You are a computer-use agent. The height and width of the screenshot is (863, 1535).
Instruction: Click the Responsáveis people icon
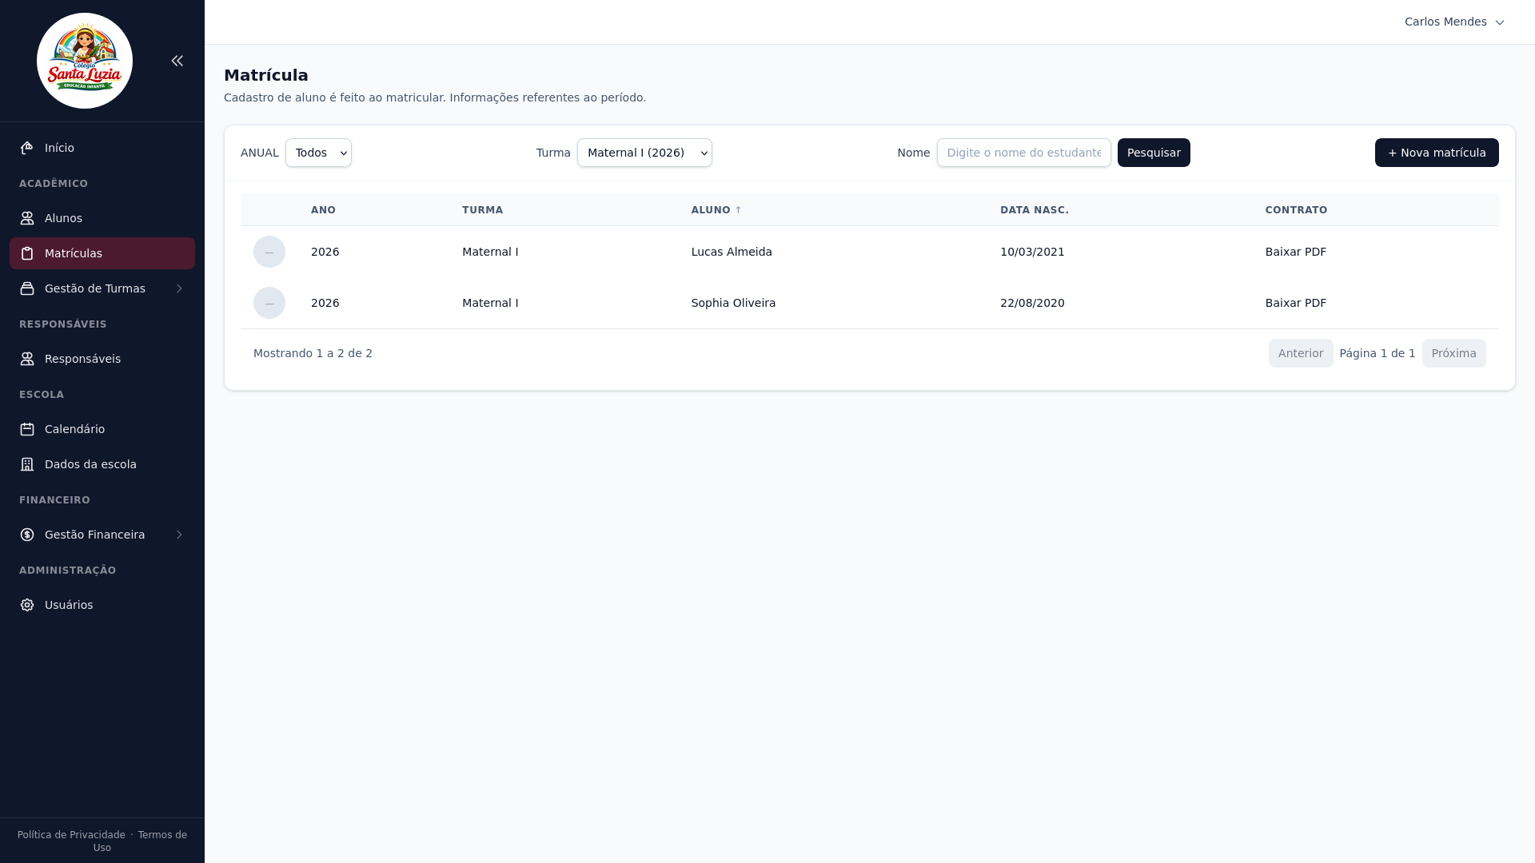click(x=27, y=359)
